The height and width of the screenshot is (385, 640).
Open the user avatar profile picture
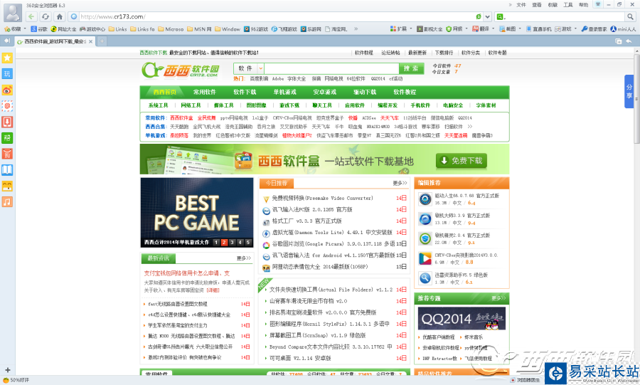pos(13,13)
